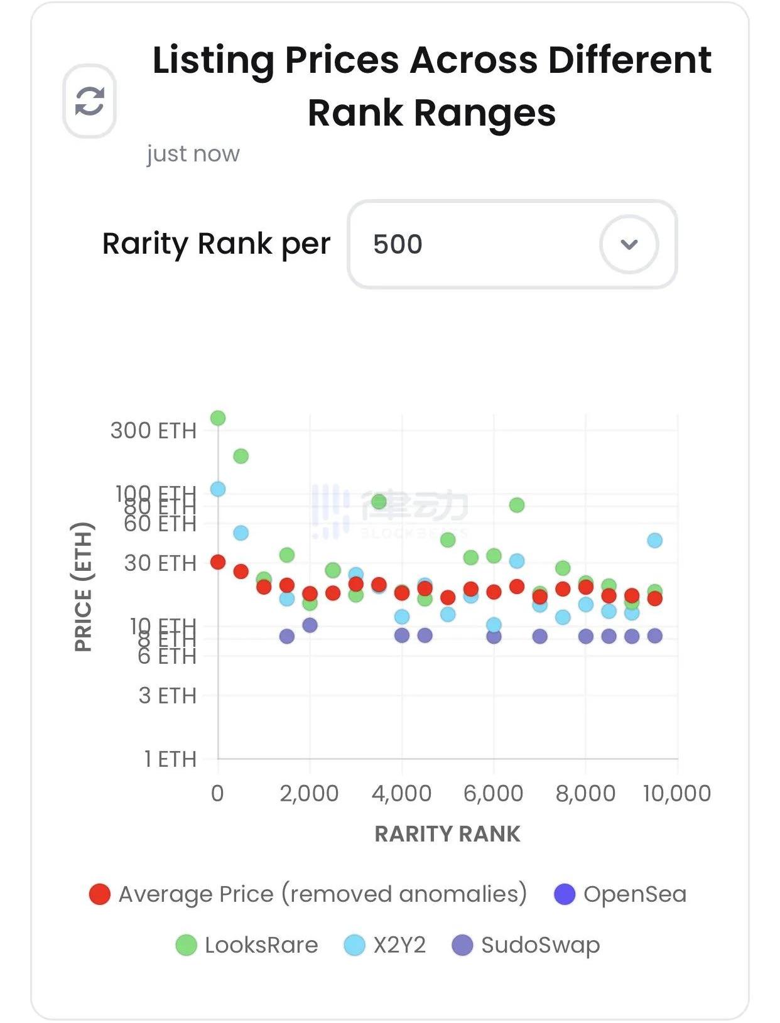Click the red Average Price legend dot
This screenshot has width=780, height=1023.
(x=100, y=894)
